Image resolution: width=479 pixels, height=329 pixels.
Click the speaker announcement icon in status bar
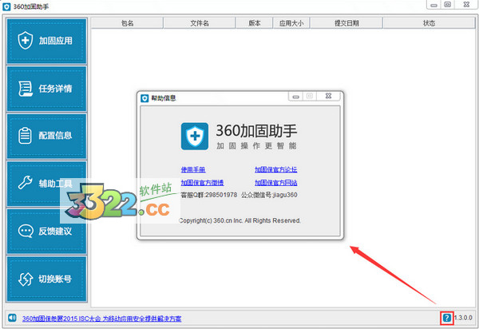[x=12, y=318]
